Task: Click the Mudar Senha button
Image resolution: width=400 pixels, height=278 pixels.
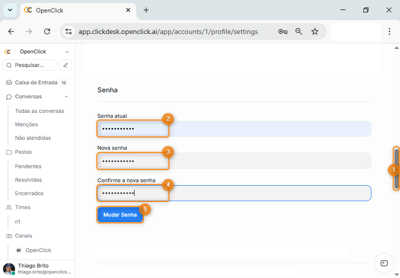Action: (120, 215)
